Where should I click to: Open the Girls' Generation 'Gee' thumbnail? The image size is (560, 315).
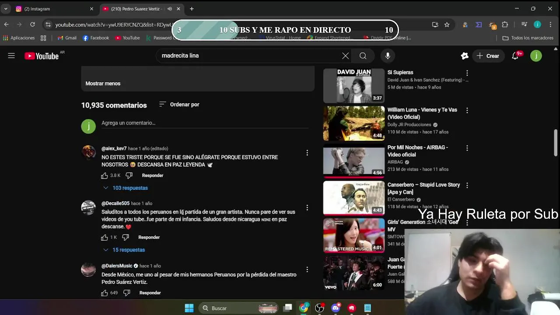(x=353, y=235)
